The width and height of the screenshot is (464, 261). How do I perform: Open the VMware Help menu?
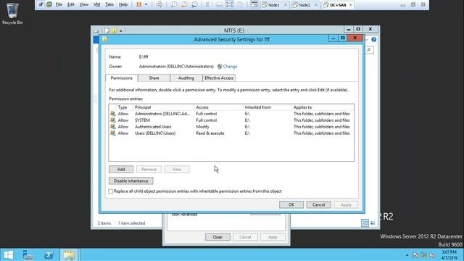click(x=123, y=4)
